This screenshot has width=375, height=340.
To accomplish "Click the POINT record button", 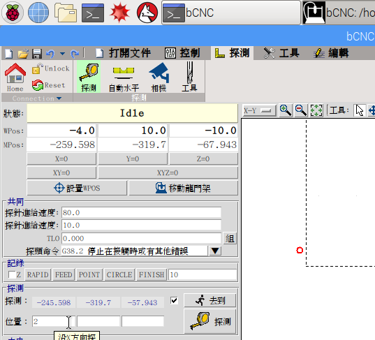I will point(89,275).
